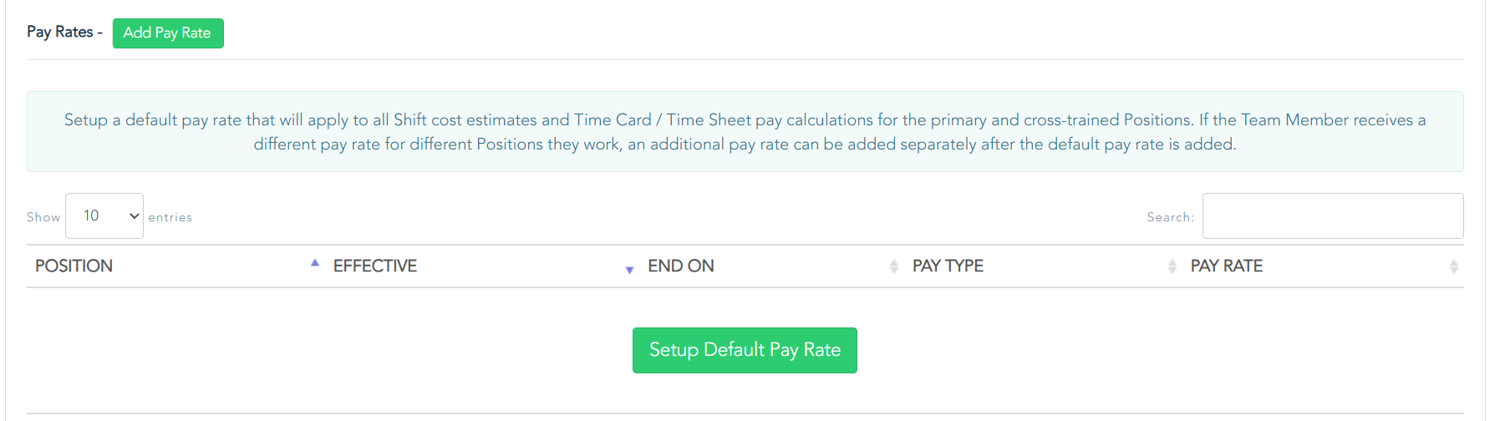Toggle the sort arrows icon for PAY TYPE
The width and height of the screenshot is (1495, 421).
1172,266
